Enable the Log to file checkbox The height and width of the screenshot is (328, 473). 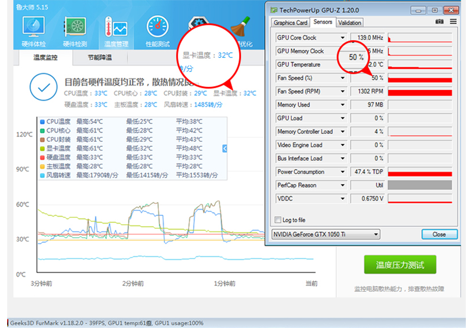pos(278,220)
